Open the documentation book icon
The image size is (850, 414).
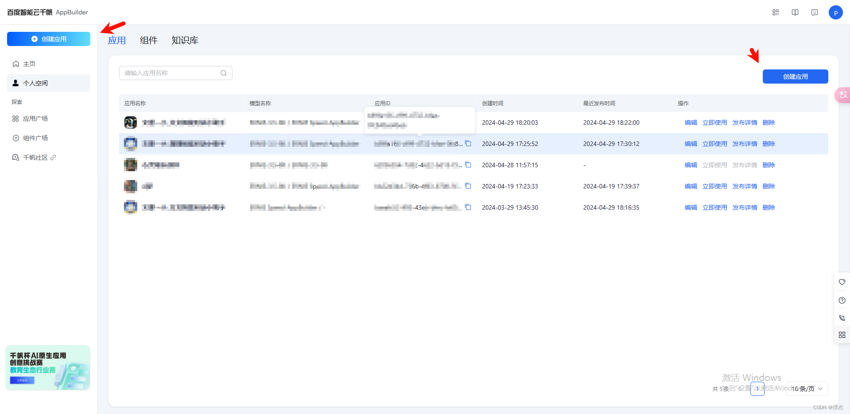[795, 12]
